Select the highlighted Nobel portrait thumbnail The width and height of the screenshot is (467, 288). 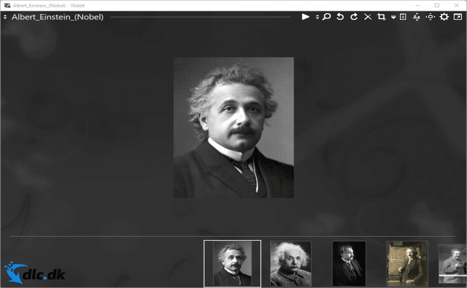232,263
